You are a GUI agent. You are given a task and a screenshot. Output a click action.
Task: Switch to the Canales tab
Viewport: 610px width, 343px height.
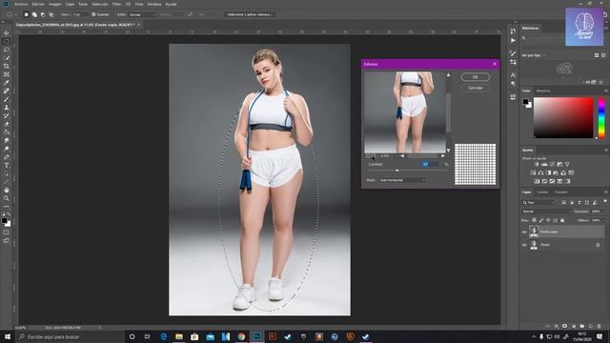tap(542, 192)
